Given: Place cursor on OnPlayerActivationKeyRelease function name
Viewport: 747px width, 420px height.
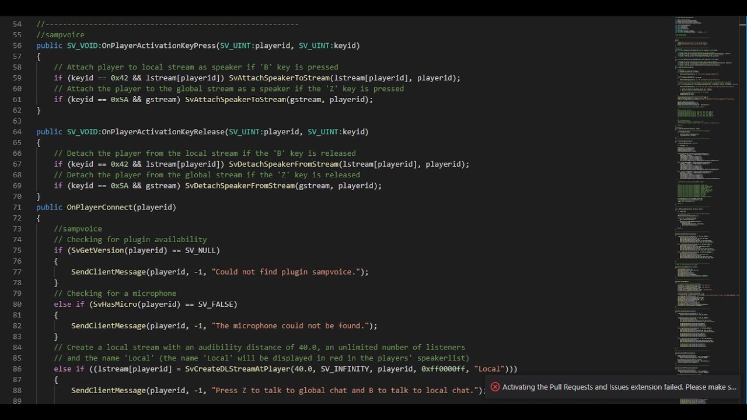Looking at the screenshot, I should point(163,132).
